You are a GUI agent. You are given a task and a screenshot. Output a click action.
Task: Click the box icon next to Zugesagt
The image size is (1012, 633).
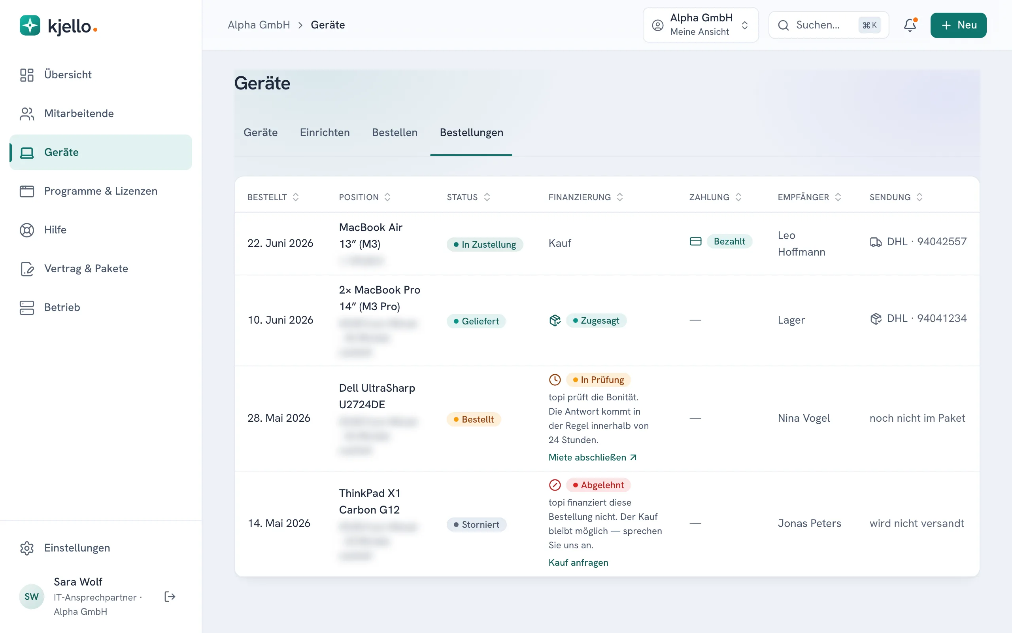click(555, 321)
